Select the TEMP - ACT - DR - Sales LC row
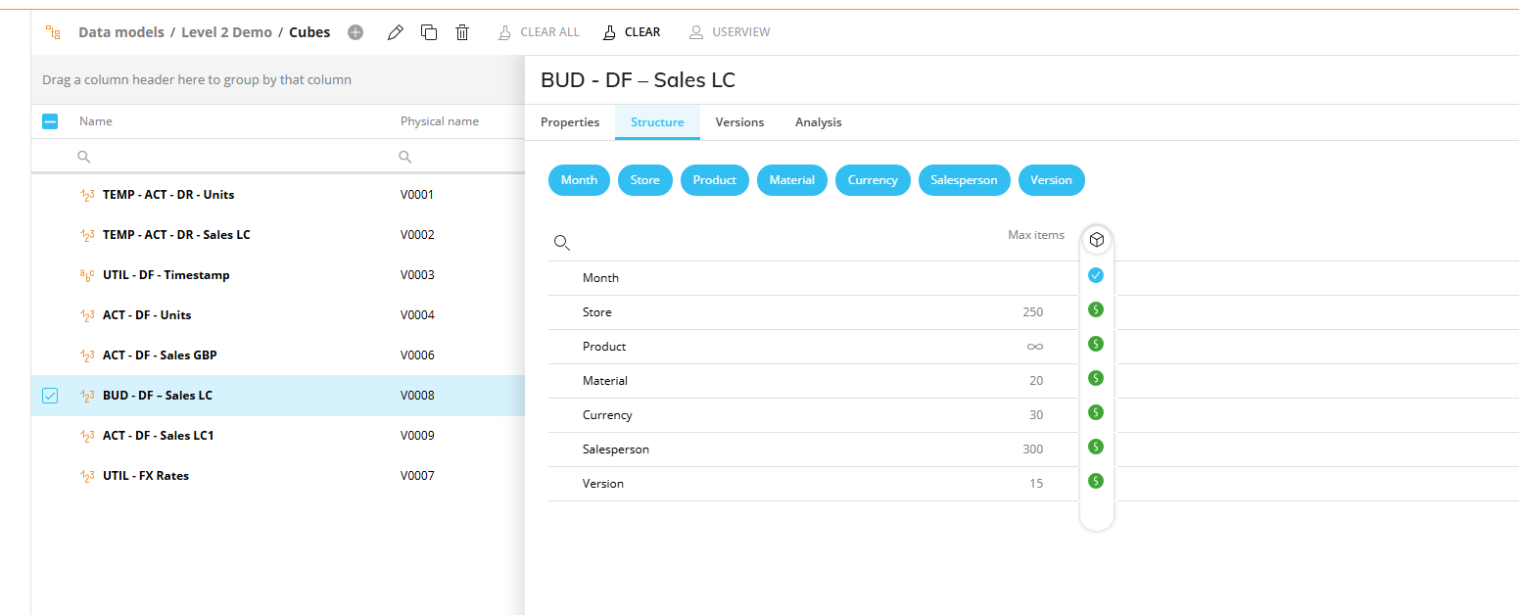The image size is (1519, 615). 278,235
